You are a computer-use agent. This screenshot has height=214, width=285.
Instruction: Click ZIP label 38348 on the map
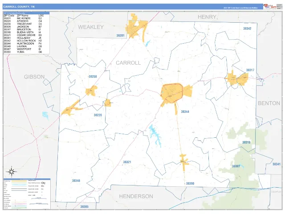pos(76,181)
